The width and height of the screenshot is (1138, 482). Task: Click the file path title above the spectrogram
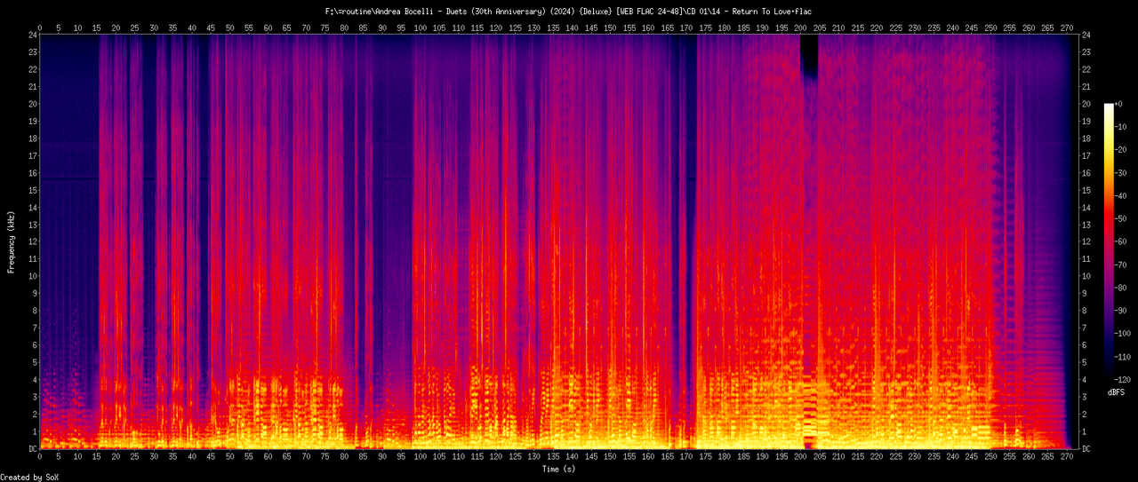coord(569,12)
